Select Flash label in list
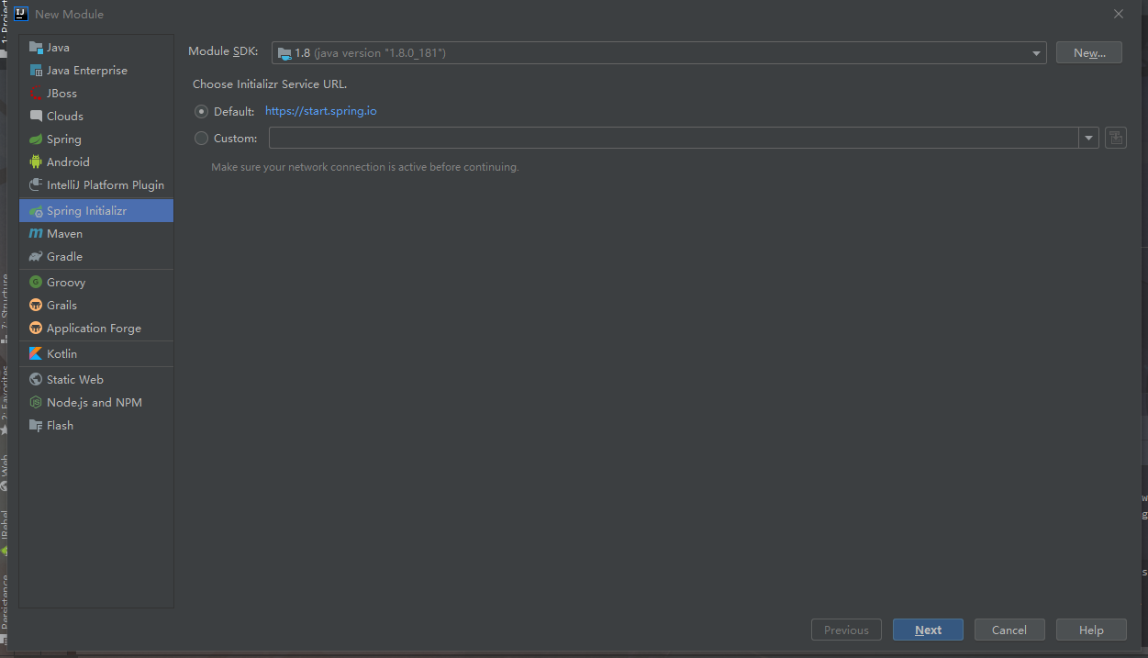Viewport: 1148px width, 658px height. [60, 425]
